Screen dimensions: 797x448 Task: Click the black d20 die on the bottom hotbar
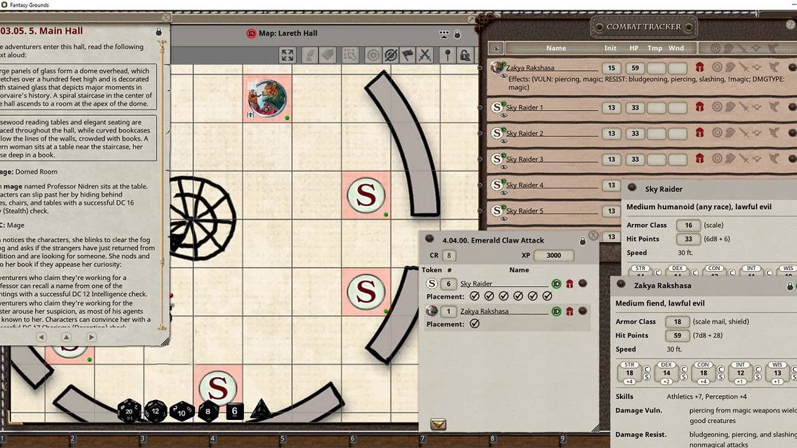pos(129,411)
